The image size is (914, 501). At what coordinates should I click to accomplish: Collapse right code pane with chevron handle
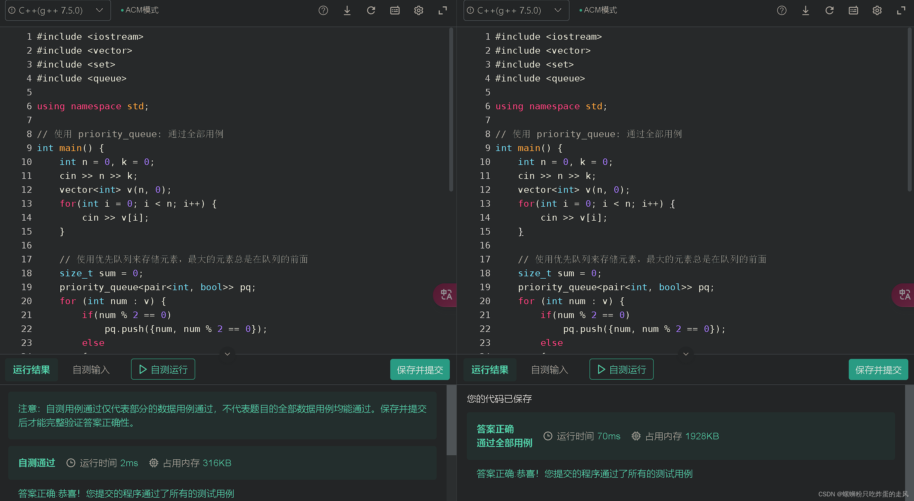coord(686,354)
